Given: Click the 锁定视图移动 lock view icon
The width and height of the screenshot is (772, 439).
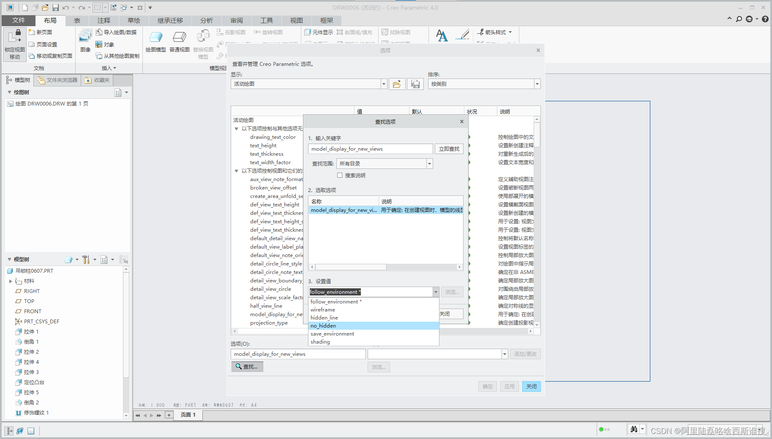Looking at the screenshot, I should [x=15, y=44].
